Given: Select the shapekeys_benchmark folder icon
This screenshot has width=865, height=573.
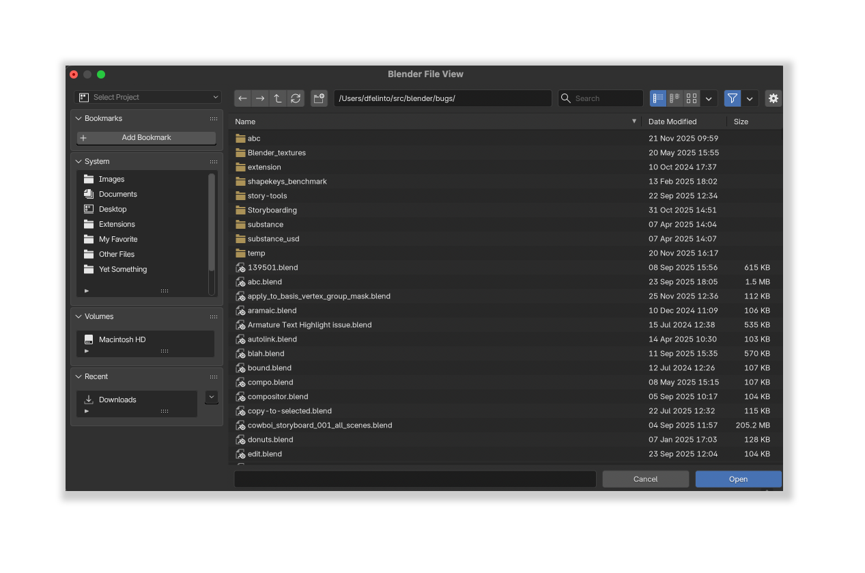Looking at the screenshot, I should click(x=240, y=182).
